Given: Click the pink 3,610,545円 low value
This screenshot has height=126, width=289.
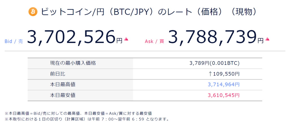Looking at the screenshot, I should coord(224,95).
